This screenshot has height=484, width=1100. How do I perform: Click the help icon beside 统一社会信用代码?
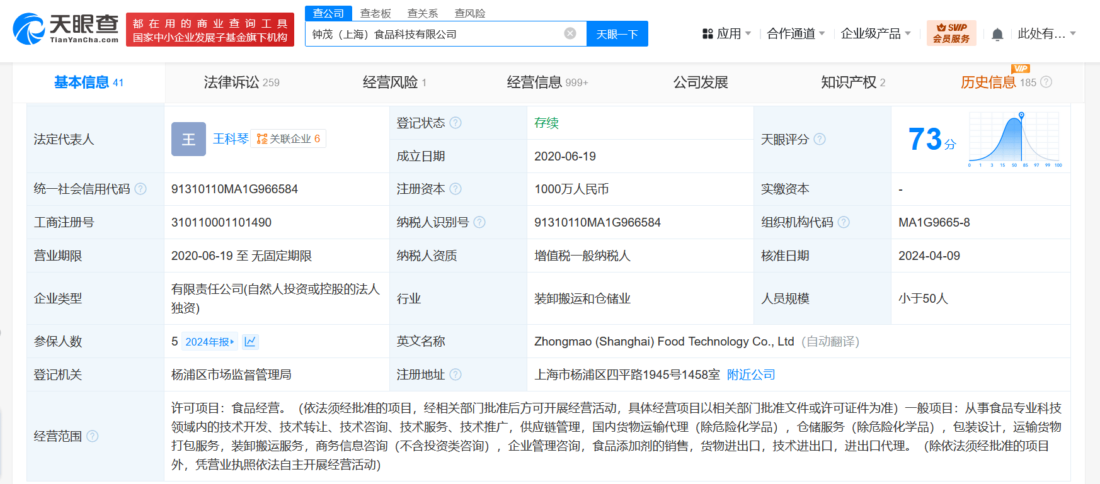tap(140, 189)
